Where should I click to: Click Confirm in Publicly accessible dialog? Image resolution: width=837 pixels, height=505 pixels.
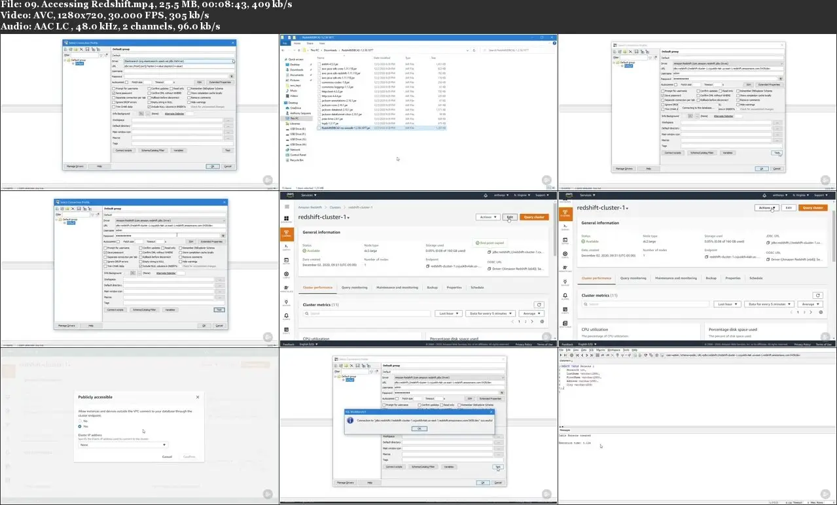coord(188,457)
